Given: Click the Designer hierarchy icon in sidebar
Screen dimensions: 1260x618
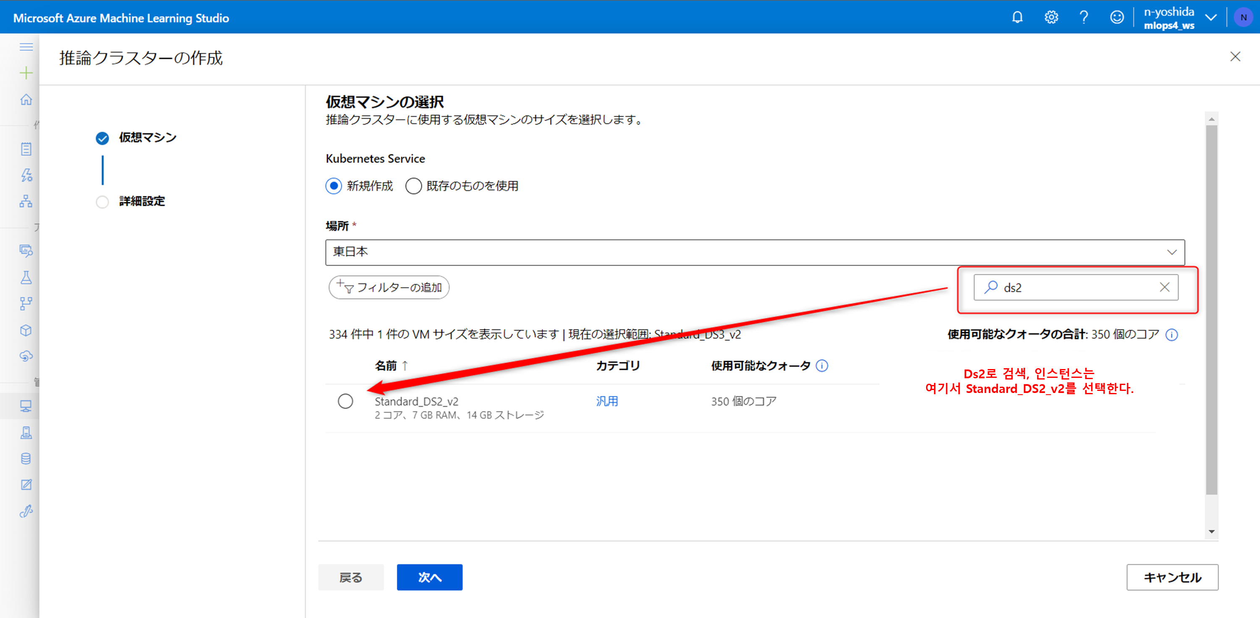Looking at the screenshot, I should 26,201.
